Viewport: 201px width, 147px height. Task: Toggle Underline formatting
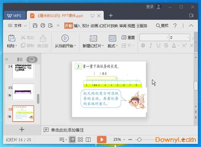point(159,45)
